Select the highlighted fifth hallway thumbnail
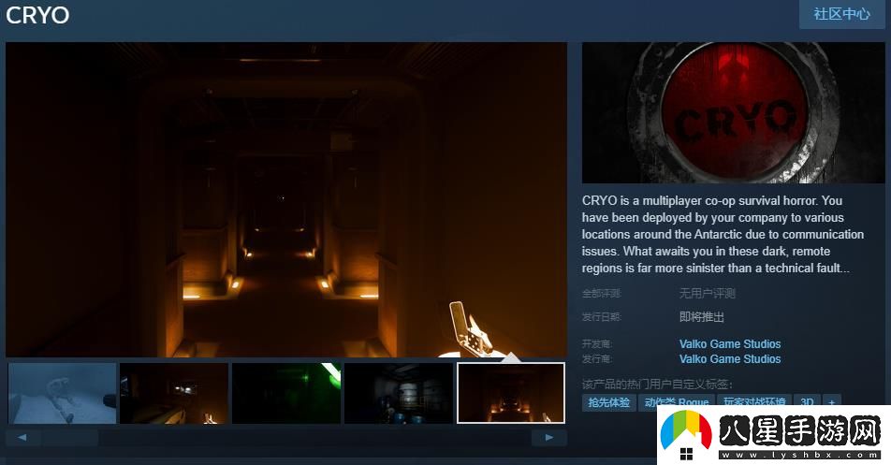This screenshot has width=891, height=465. 511,393
